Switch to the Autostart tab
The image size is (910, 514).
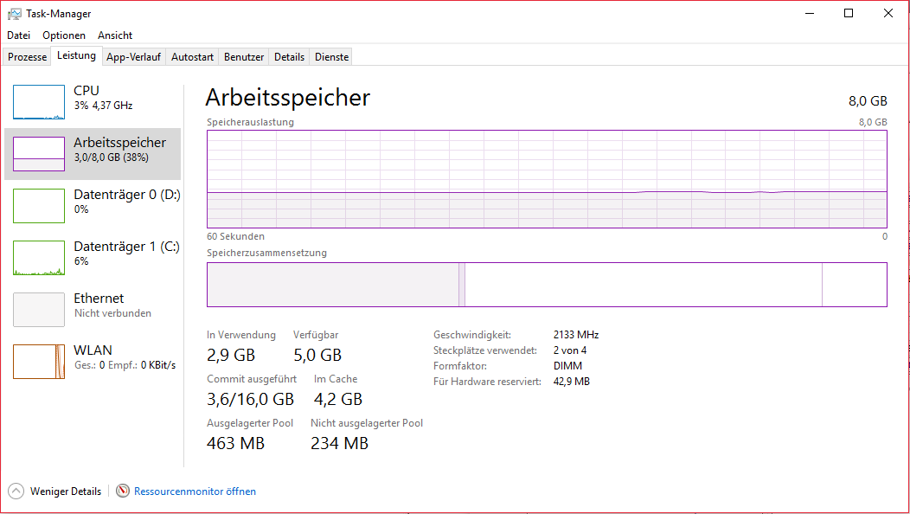pyautogui.click(x=192, y=57)
